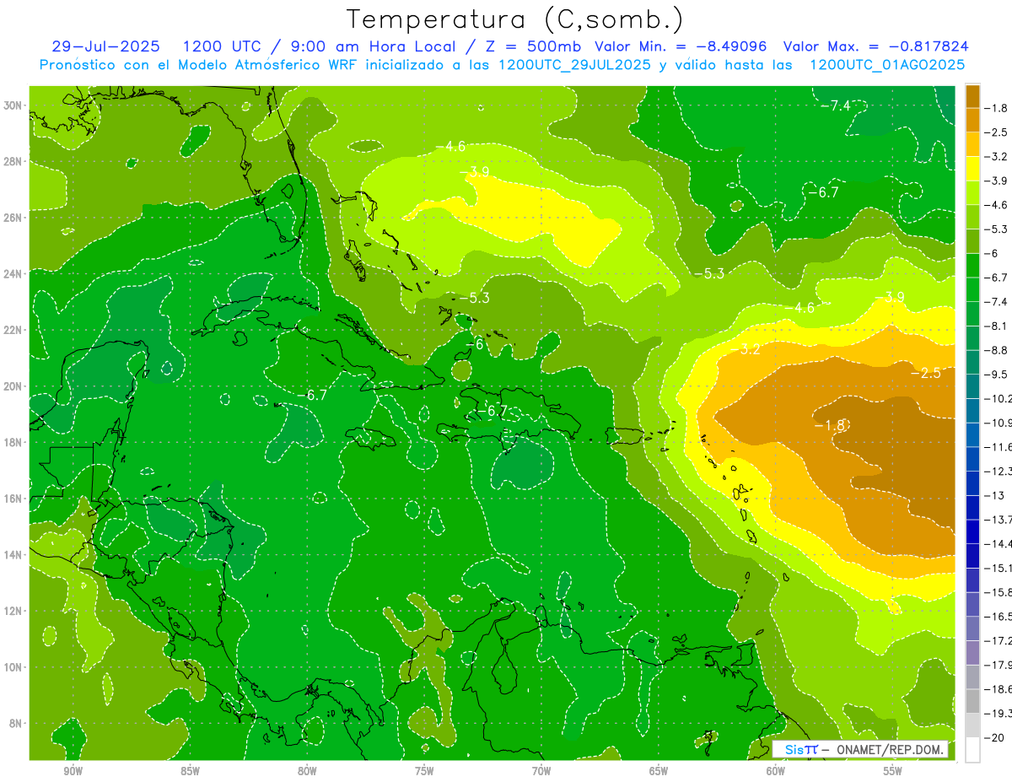Click the 8N latitude axis label

pyautogui.click(x=17, y=723)
